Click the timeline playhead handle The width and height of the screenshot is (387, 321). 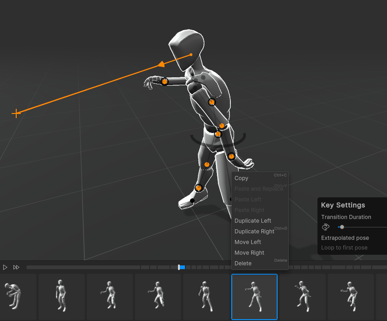coord(179,267)
